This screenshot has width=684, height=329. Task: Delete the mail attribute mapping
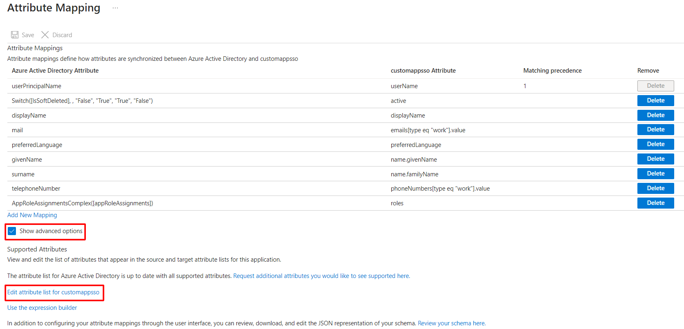655,130
